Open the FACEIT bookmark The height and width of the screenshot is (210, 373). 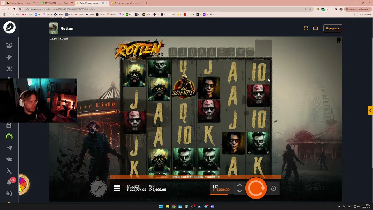[100, 14]
